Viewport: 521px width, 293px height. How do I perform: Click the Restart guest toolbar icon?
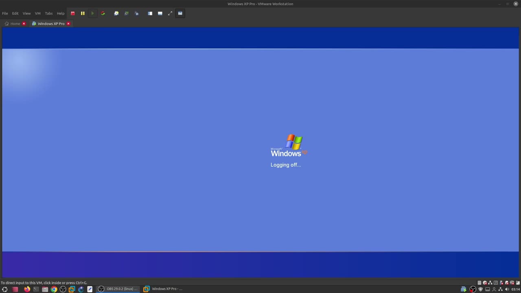pos(103,13)
